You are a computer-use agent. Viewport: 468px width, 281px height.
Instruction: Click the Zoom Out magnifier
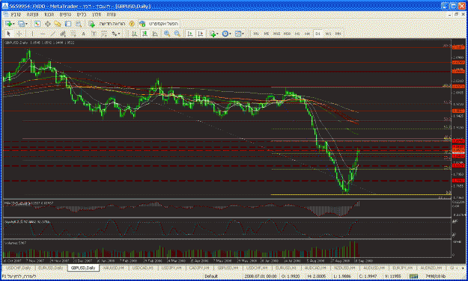tap(177, 34)
